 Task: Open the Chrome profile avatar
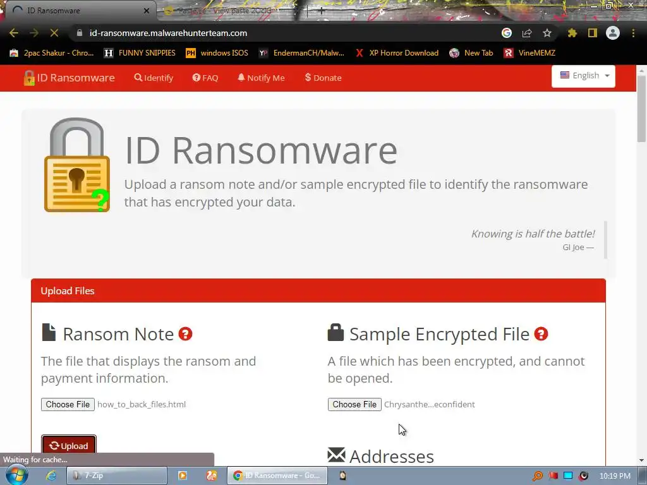pos(613,33)
